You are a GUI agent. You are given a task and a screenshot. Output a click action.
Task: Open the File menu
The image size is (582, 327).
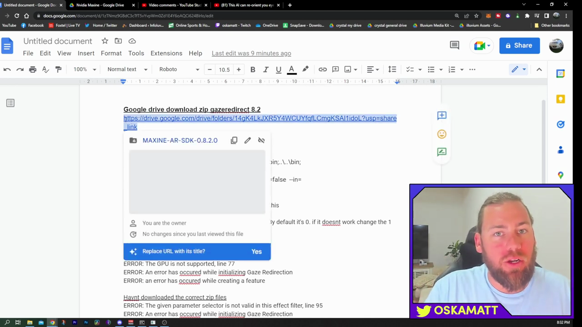(28, 53)
